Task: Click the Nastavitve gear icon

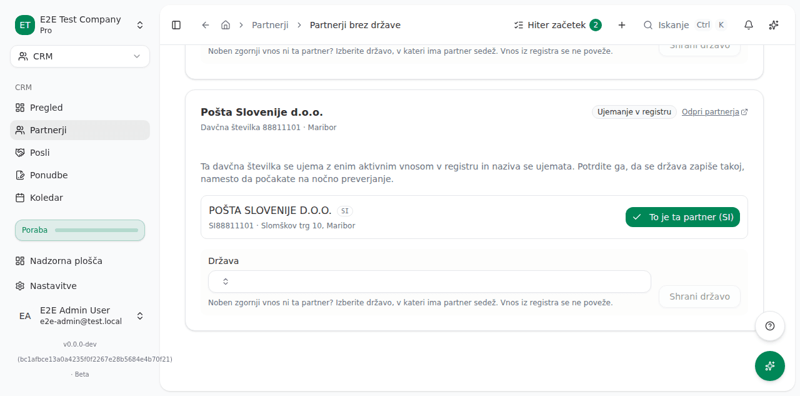Action: 20,286
